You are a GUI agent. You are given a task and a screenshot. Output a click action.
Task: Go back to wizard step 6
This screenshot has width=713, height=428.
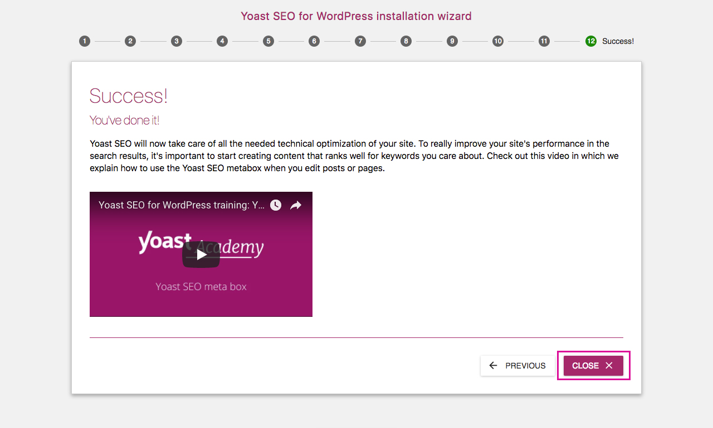pyautogui.click(x=314, y=41)
